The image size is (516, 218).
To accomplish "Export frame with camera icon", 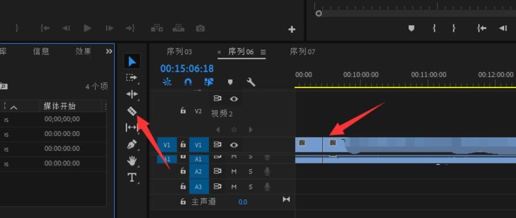I will click(200, 28).
